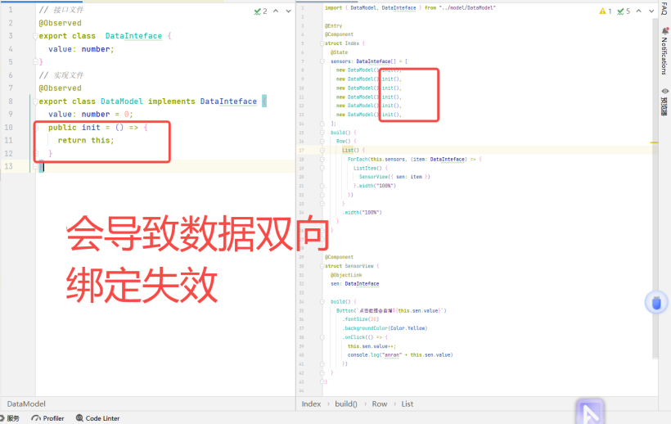Click 'DataInteface' class name on line 3
This screenshot has height=424, width=671.
[x=133, y=36]
